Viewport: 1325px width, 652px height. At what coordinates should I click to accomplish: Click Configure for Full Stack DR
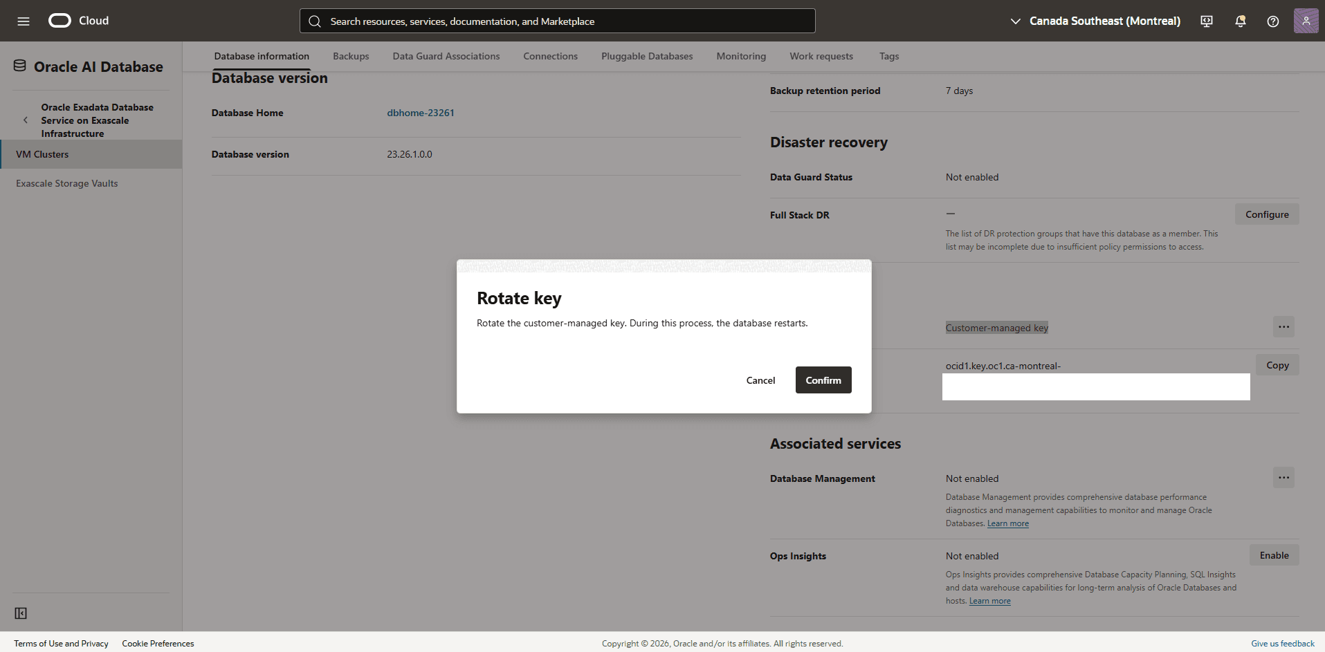point(1267,214)
